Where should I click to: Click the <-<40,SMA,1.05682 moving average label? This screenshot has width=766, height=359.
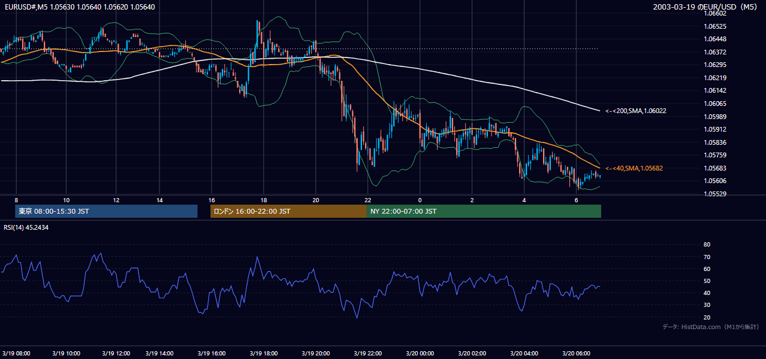pyautogui.click(x=634, y=169)
